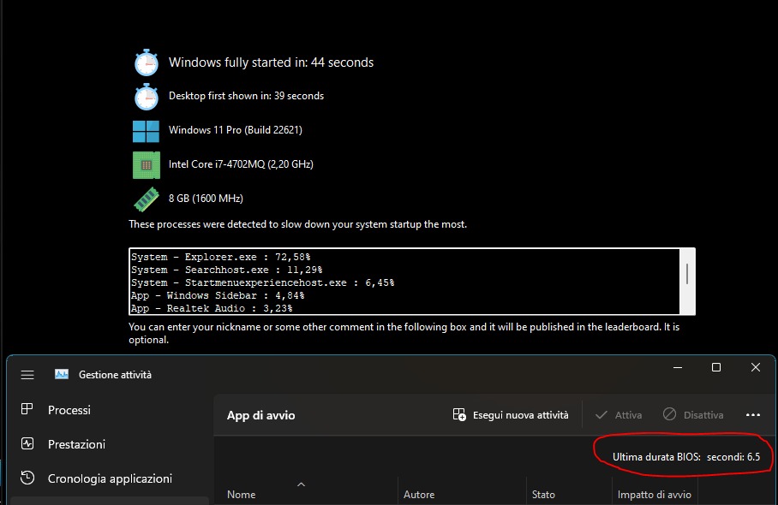Screen dimensions: 778x505
Task: Open the Task Manager hamburger navigation menu
Action: click(x=27, y=375)
